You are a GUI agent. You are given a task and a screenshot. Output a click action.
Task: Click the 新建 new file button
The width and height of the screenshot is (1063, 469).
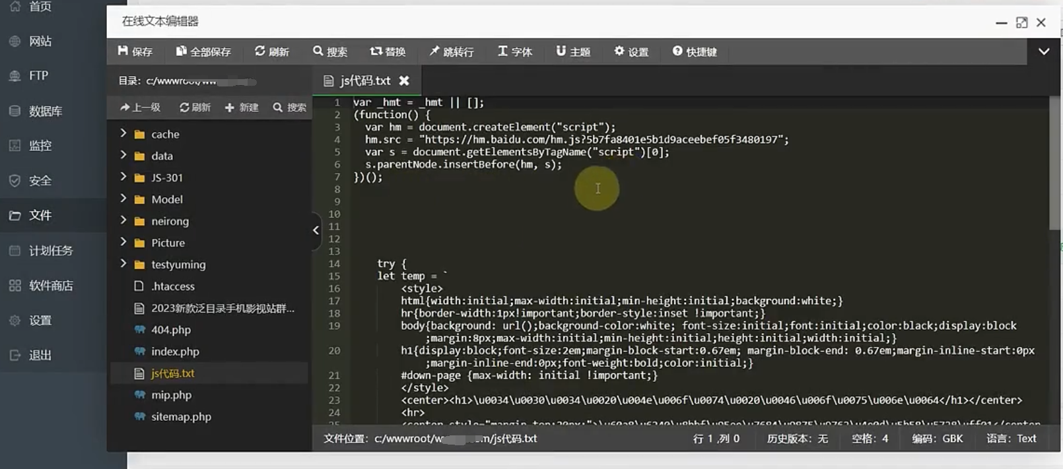(x=242, y=108)
